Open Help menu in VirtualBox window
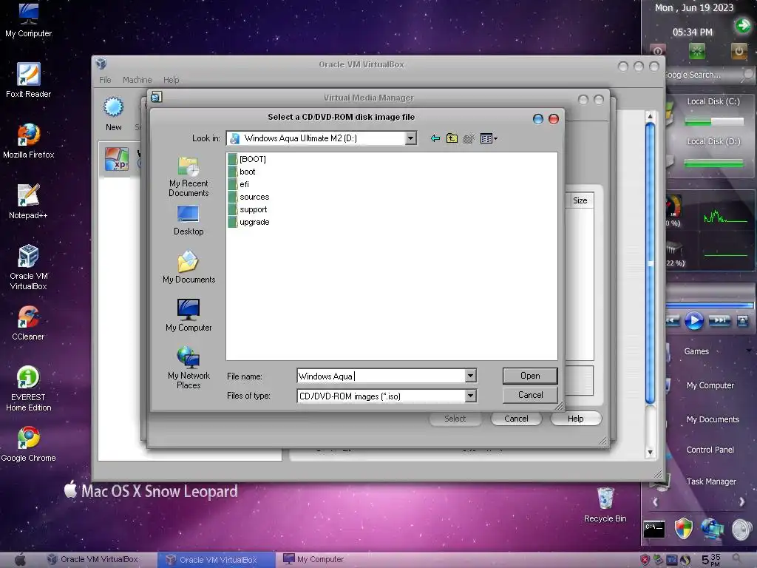 point(171,80)
